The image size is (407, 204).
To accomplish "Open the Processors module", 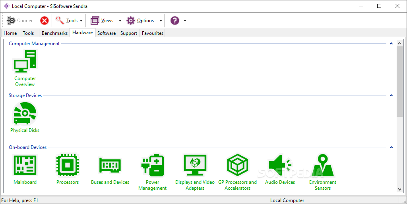I will click(68, 170).
